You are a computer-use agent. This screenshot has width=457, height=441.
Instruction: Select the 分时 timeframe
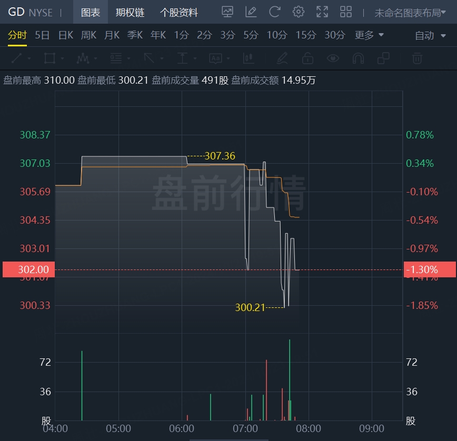pos(17,35)
